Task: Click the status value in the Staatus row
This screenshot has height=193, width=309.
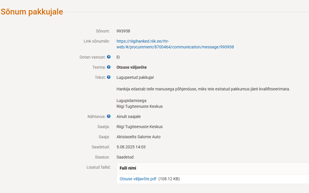Action: [125, 157]
